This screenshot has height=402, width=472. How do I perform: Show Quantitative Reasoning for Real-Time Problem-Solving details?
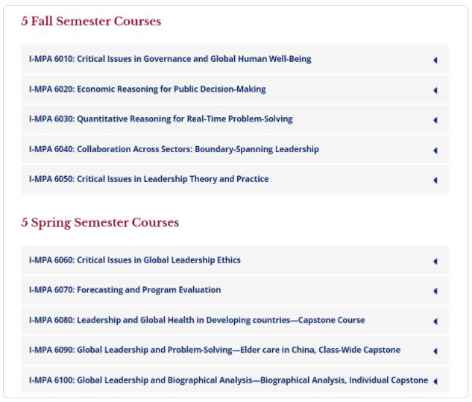pyautogui.click(x=160, y=119)
